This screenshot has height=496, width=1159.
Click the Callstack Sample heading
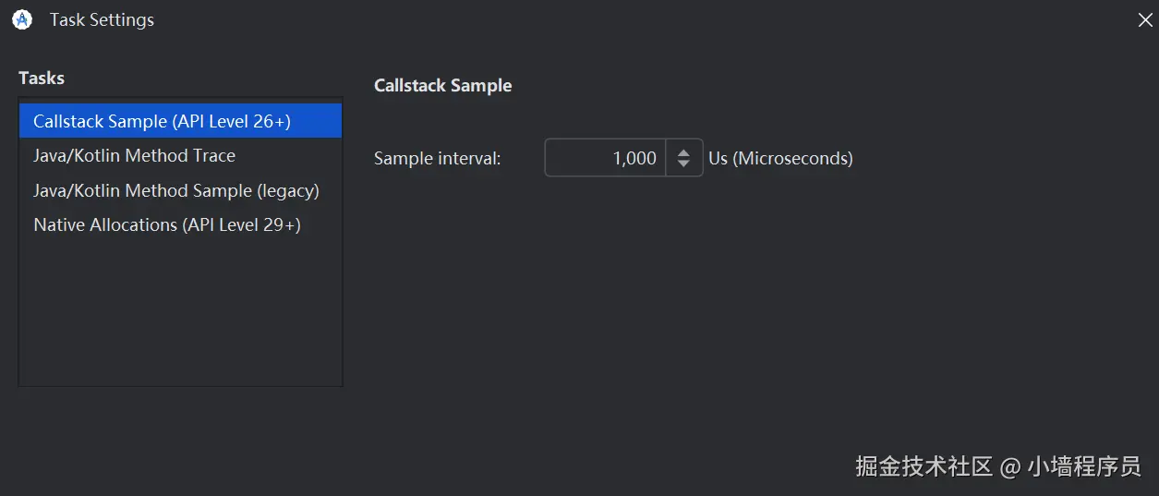[x=442, y=86]
